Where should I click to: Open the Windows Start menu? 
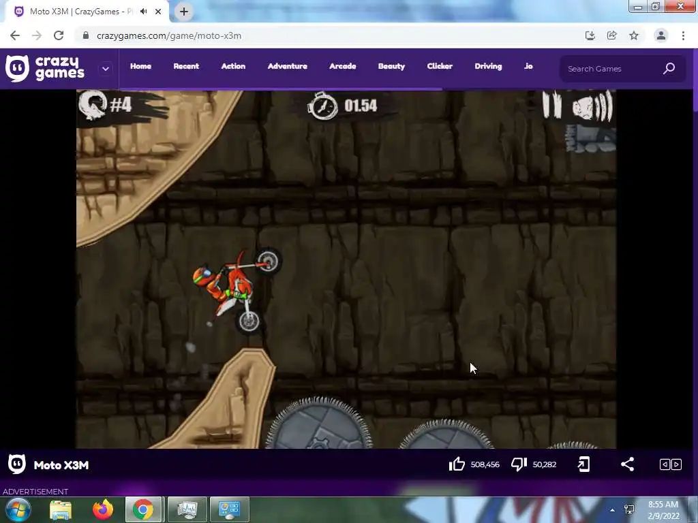point(18,509)
